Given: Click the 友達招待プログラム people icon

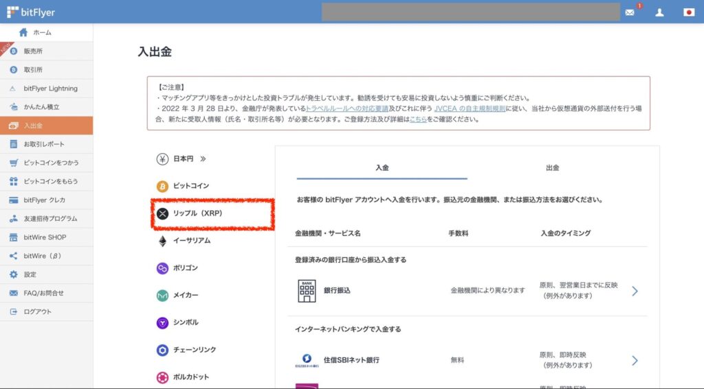Looking at the screenshot, I should [x=14, y=219].
